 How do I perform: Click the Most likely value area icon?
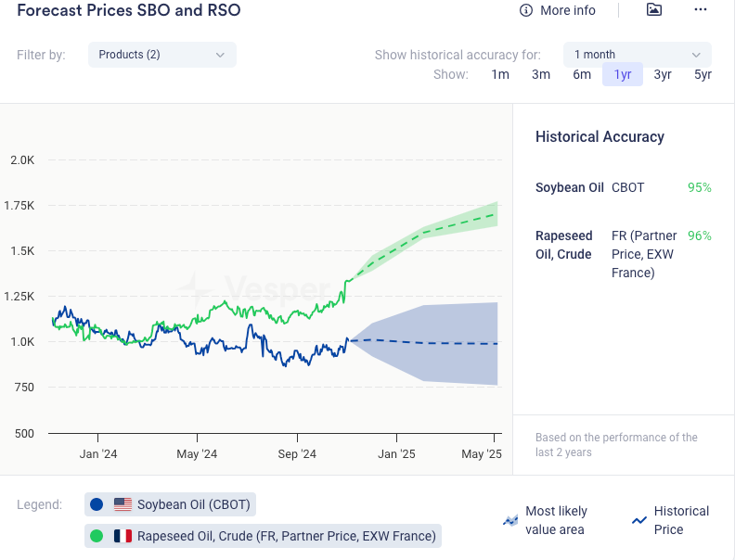tap(509, 521)
